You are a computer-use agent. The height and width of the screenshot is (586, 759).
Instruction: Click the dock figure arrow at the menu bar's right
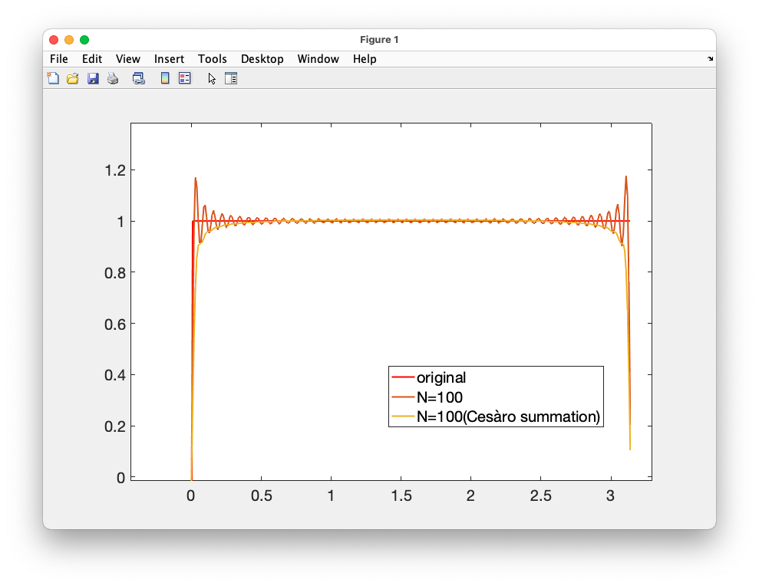click(x=710, y=58)
